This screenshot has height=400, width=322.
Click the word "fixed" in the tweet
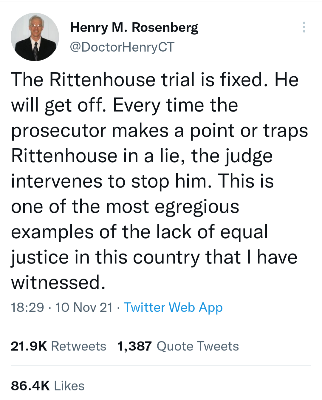tap(241, 80)
